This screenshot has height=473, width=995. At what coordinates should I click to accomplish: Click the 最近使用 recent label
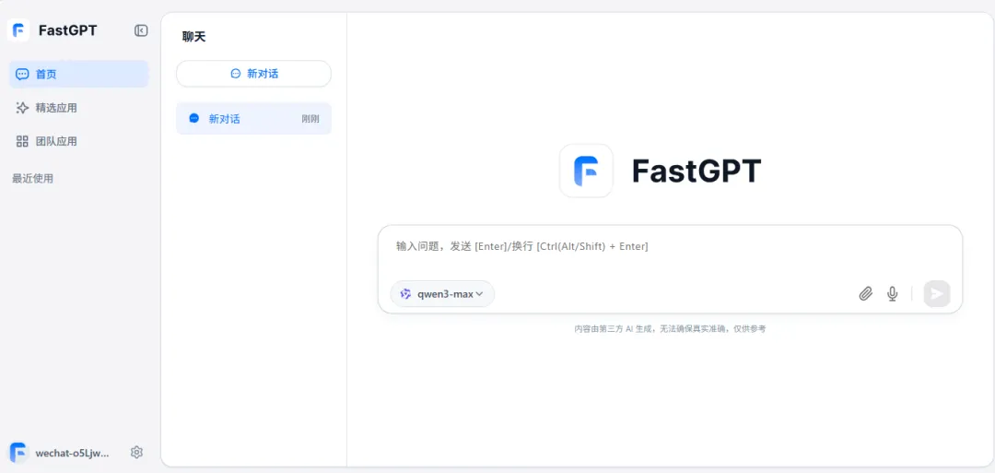point(32,178)
